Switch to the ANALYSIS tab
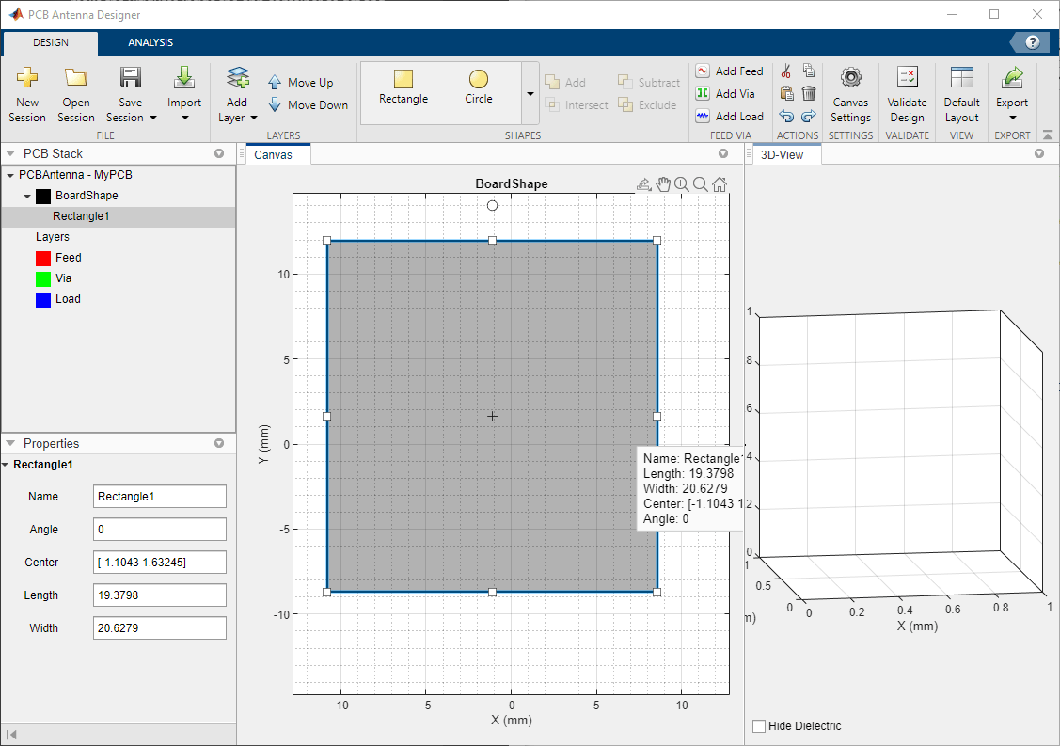The image size is (1060, 746). point(150,42)
